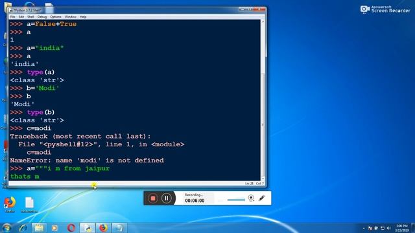The width and height of the screenshot is (415, 233).
Task: Click the Col indicator in status bar
Action: (x=259, y=183)
